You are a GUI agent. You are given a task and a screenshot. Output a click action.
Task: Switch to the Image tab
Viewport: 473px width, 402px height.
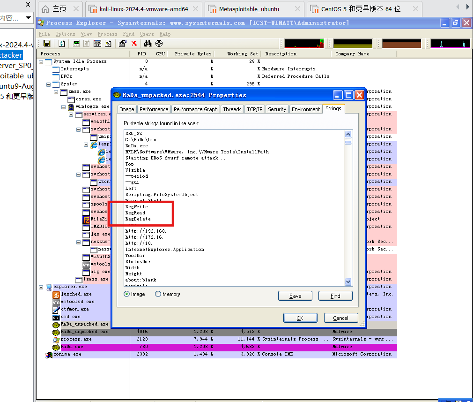pos(127,109)
